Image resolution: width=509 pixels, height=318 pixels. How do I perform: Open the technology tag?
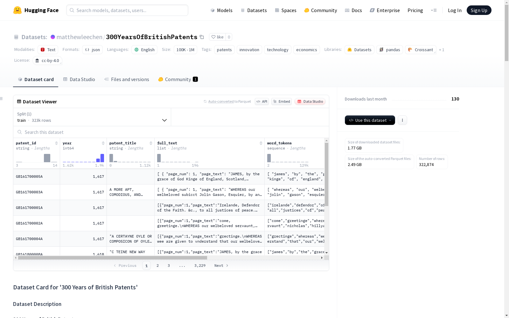click(x=277, y=50)
